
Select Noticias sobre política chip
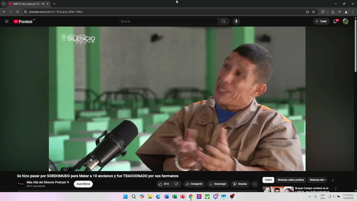pos(291,180)
